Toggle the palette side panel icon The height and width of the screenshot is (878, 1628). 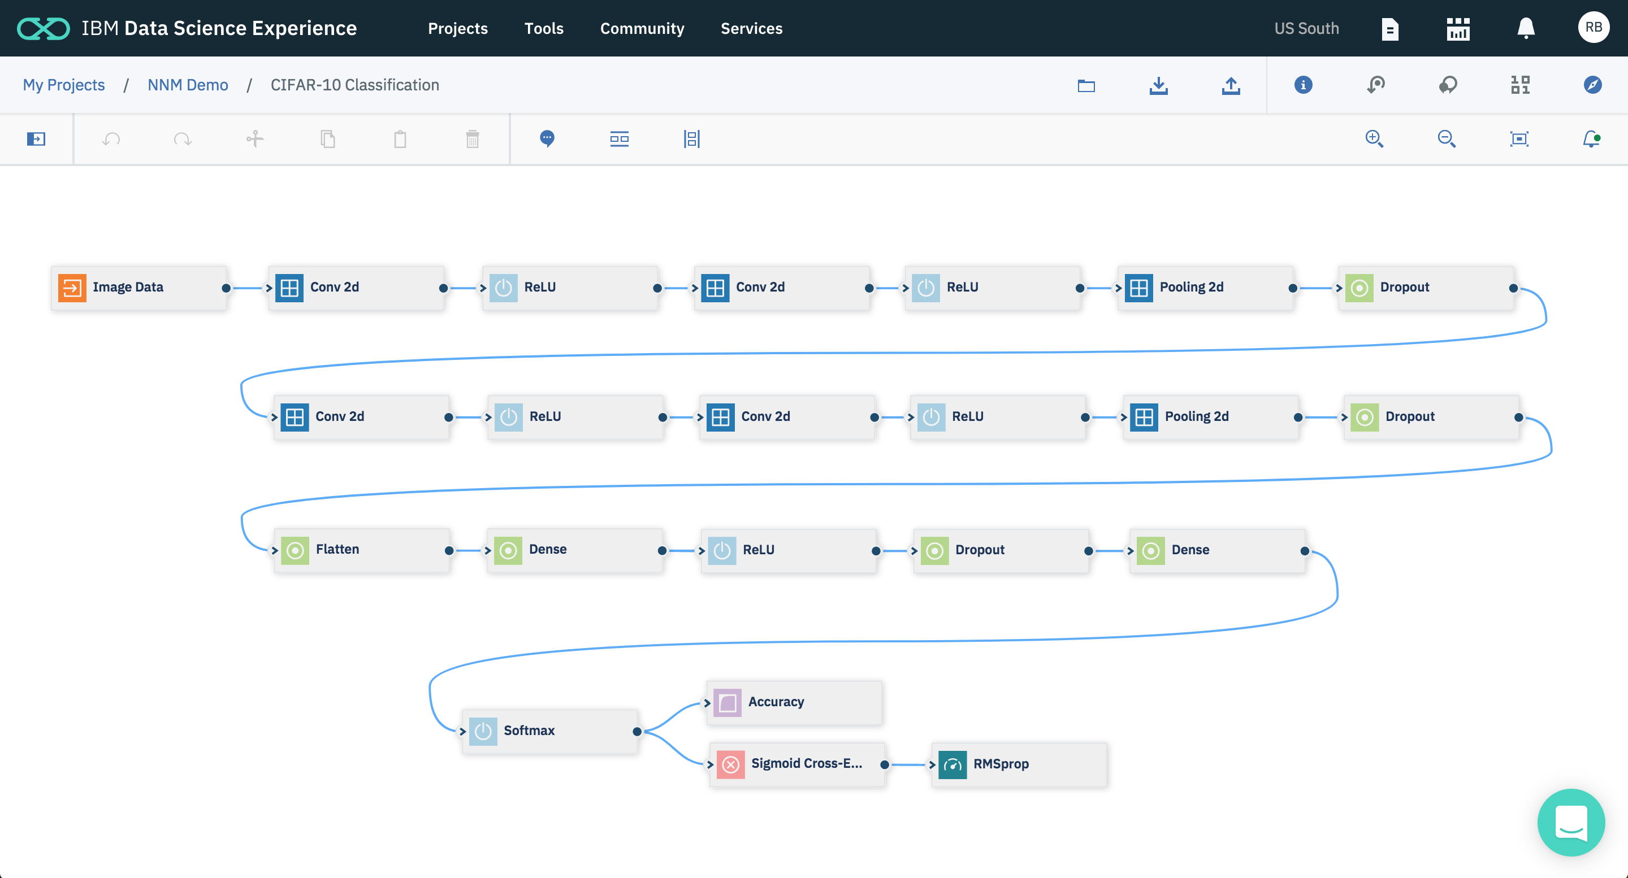tap(36, 139)
